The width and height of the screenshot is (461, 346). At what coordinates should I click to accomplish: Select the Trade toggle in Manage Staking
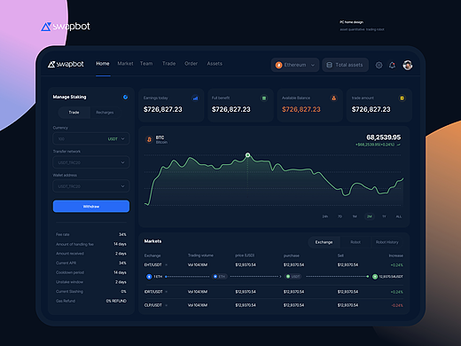tap(74, 113)
